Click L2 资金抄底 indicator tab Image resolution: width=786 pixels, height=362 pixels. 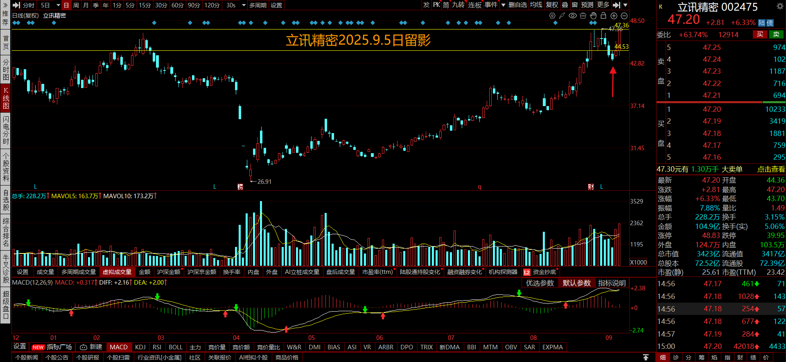coord(540,272)
